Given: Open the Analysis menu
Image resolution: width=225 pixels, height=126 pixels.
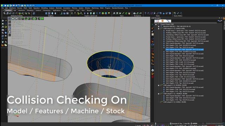Looking at the screenshot, I should click(x=52, y=8).
